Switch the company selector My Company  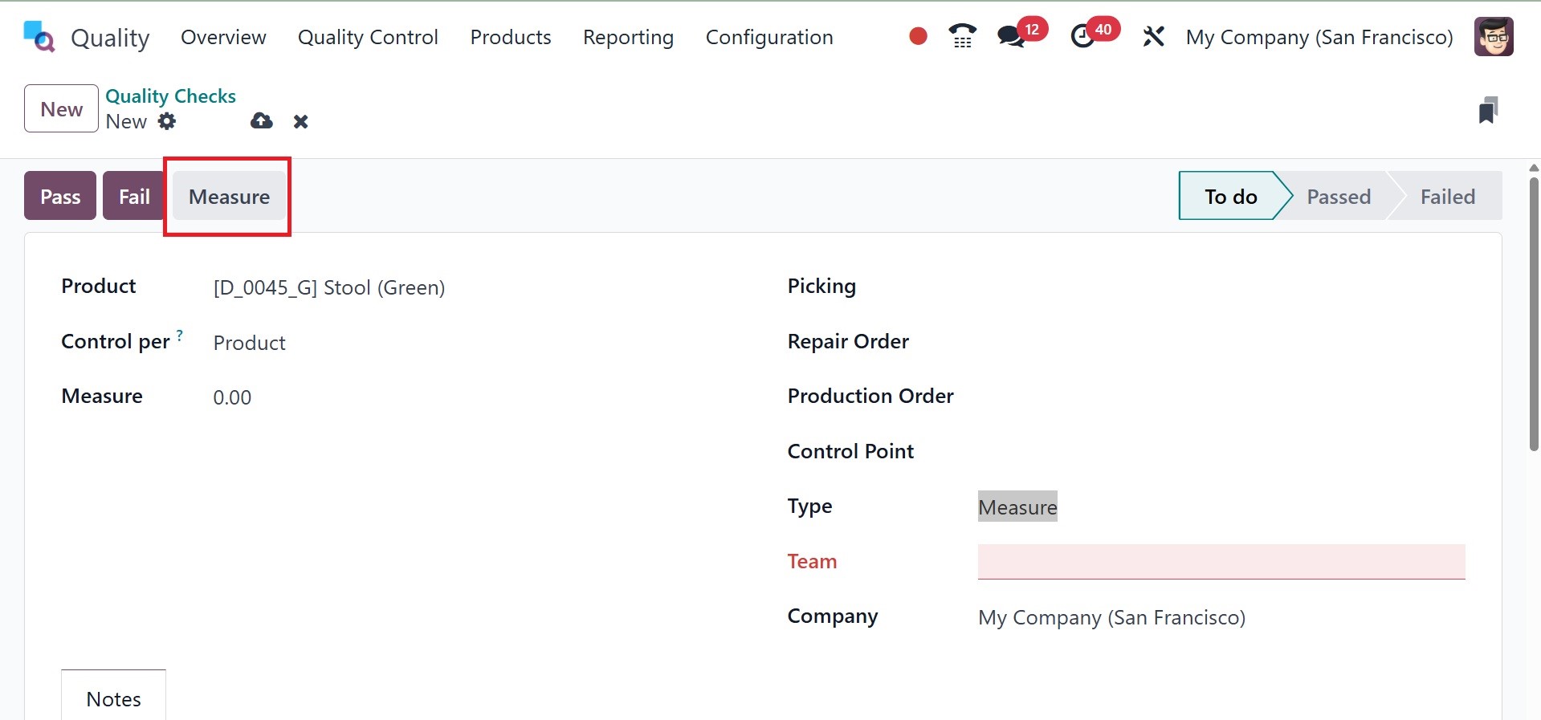(1319, 37)
